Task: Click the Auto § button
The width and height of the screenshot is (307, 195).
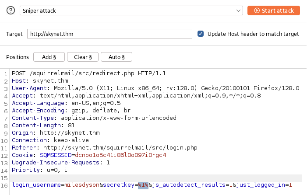Action: point(116,57)
